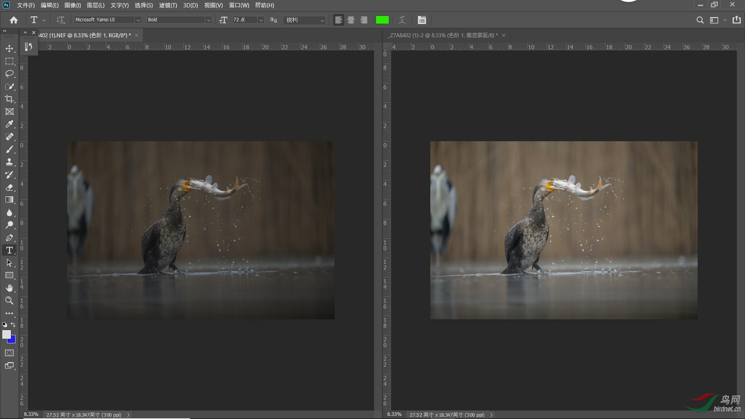Toggle text orientation button
The height and width of the screenshot is (419, 745).
pos(61,20)
